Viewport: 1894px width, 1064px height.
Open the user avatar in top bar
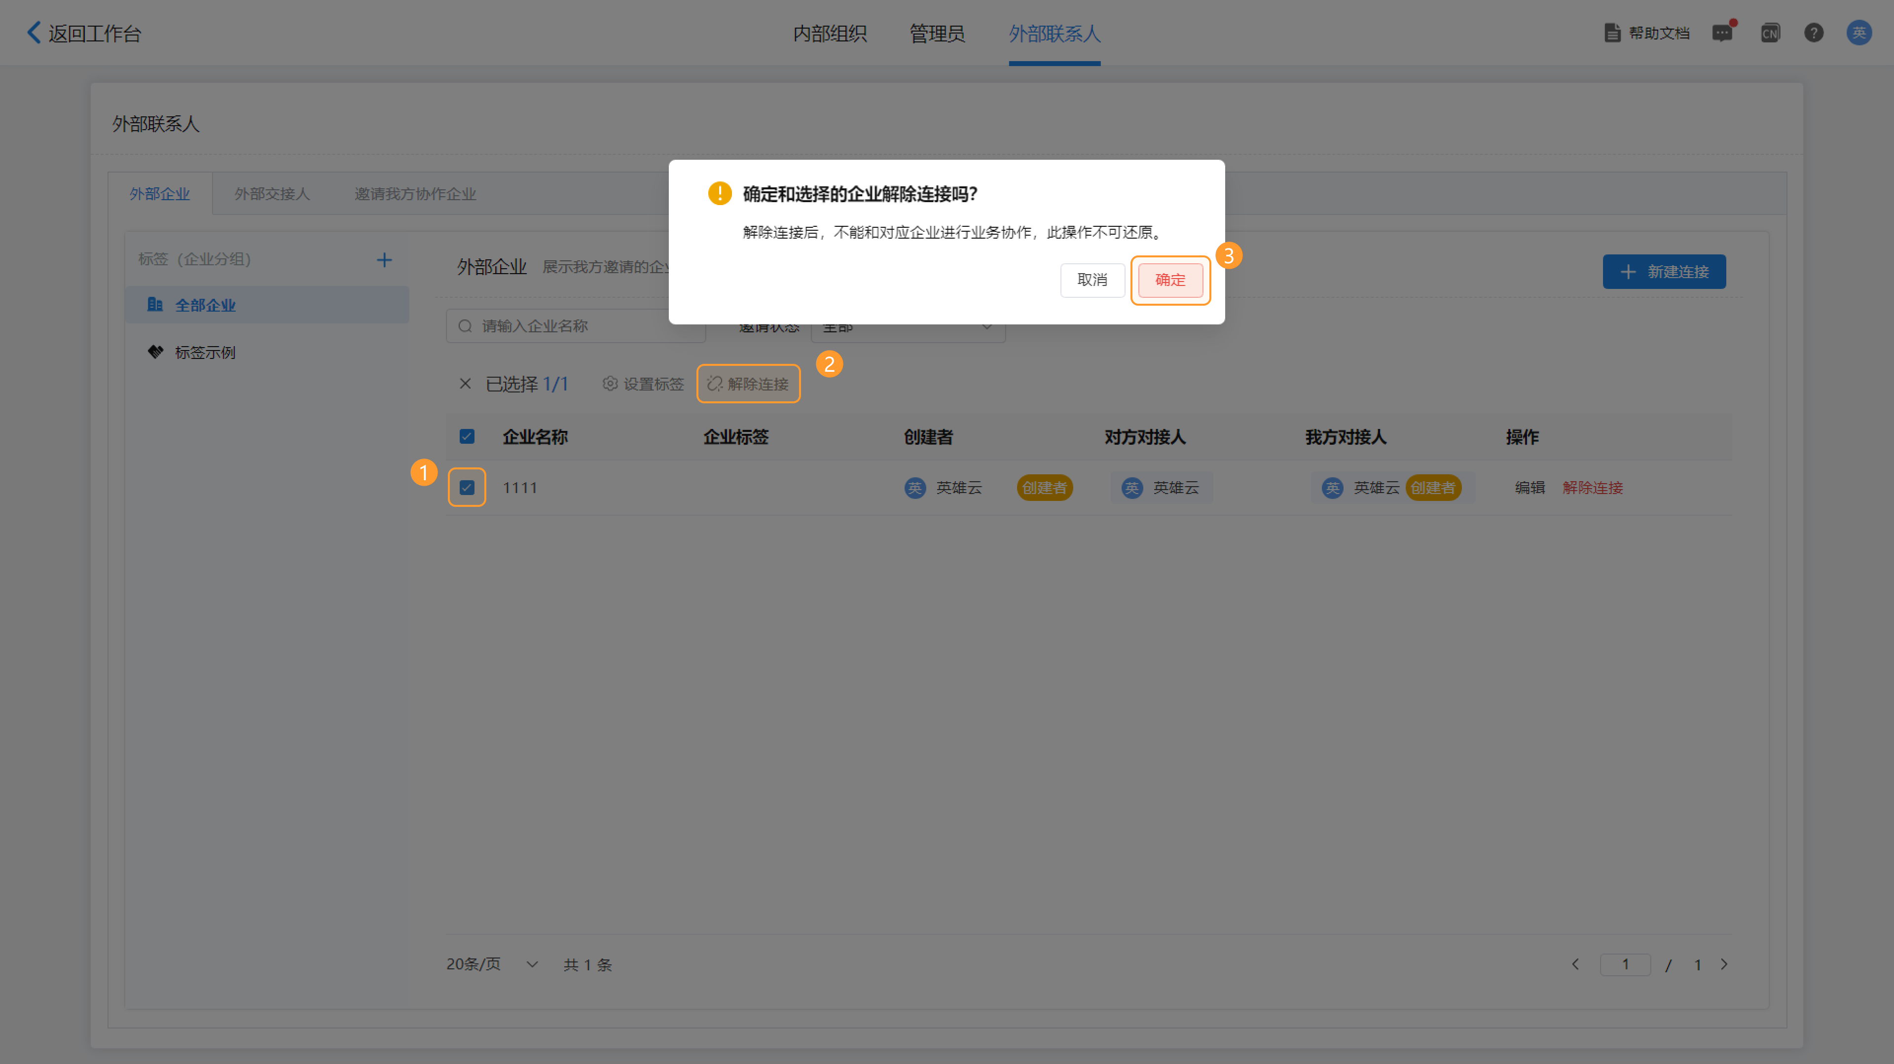tap(1858, 33)
